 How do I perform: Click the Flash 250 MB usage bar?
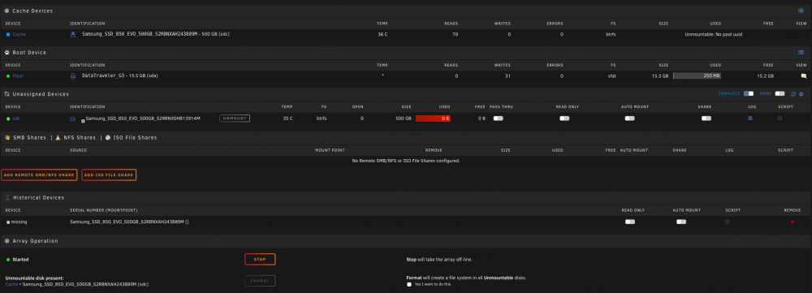697,76
